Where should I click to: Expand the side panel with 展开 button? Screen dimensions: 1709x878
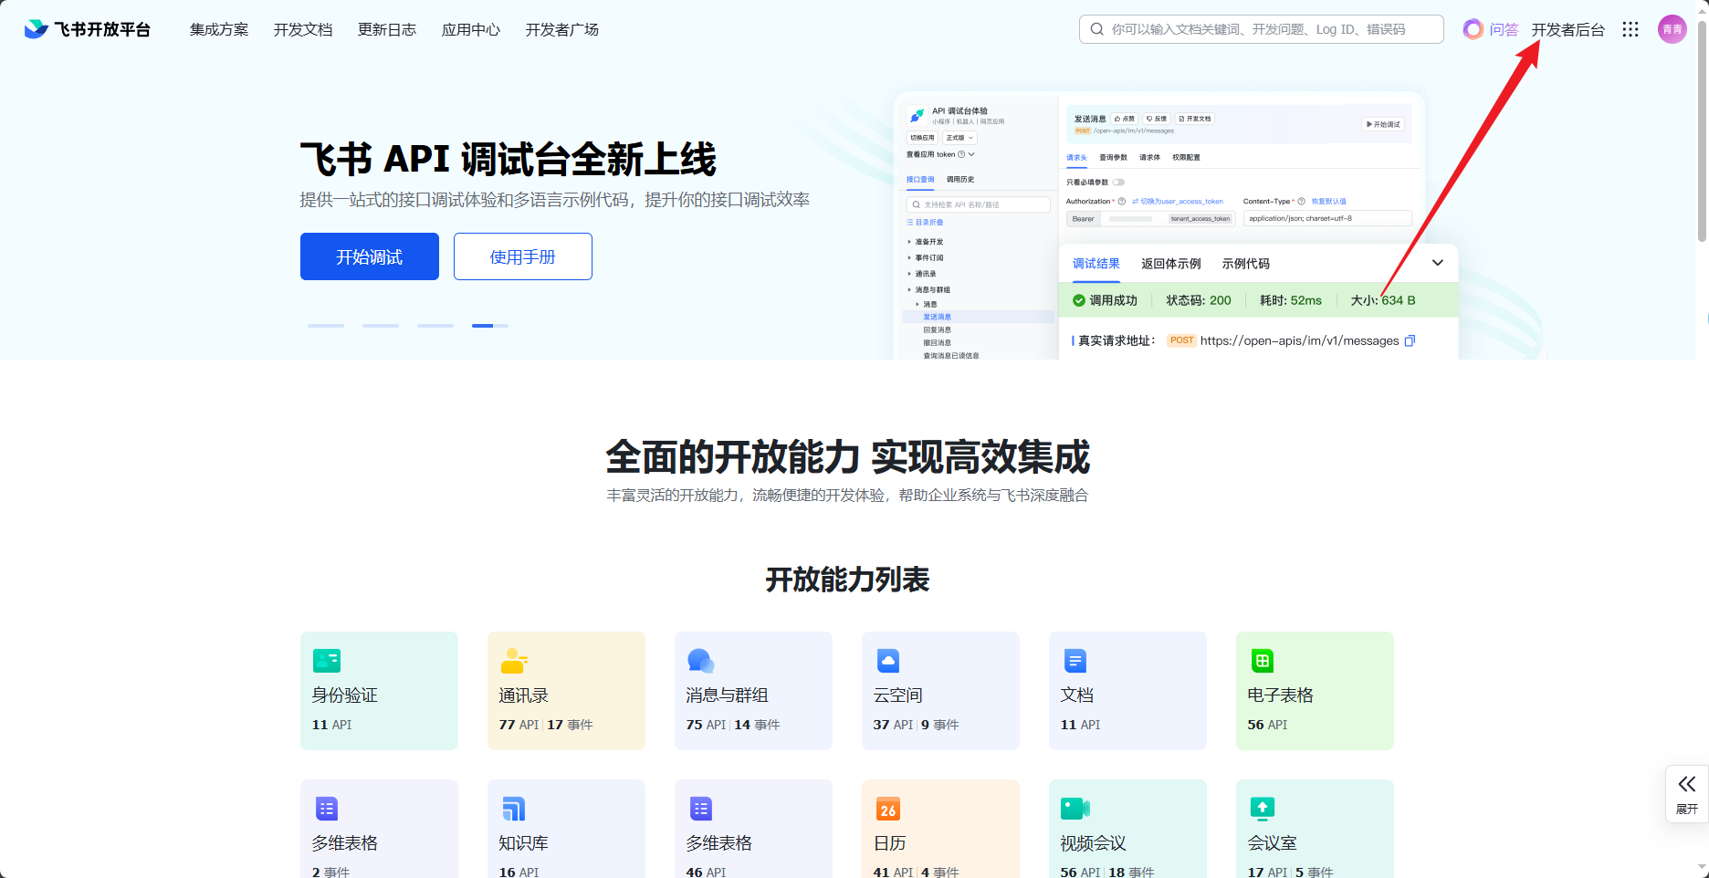pos(1687,794)
